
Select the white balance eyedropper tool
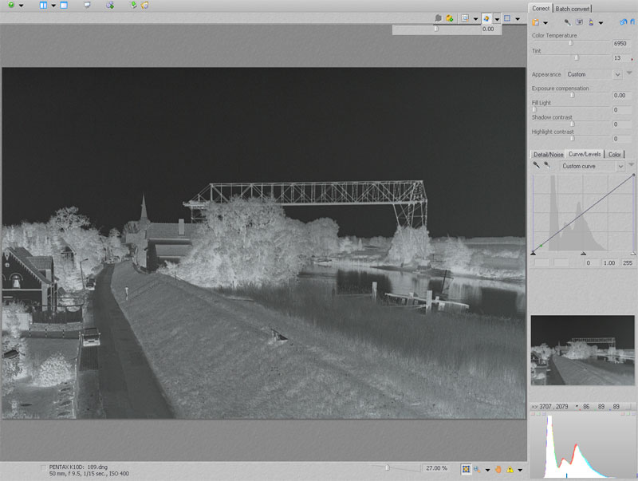(567, 22)
